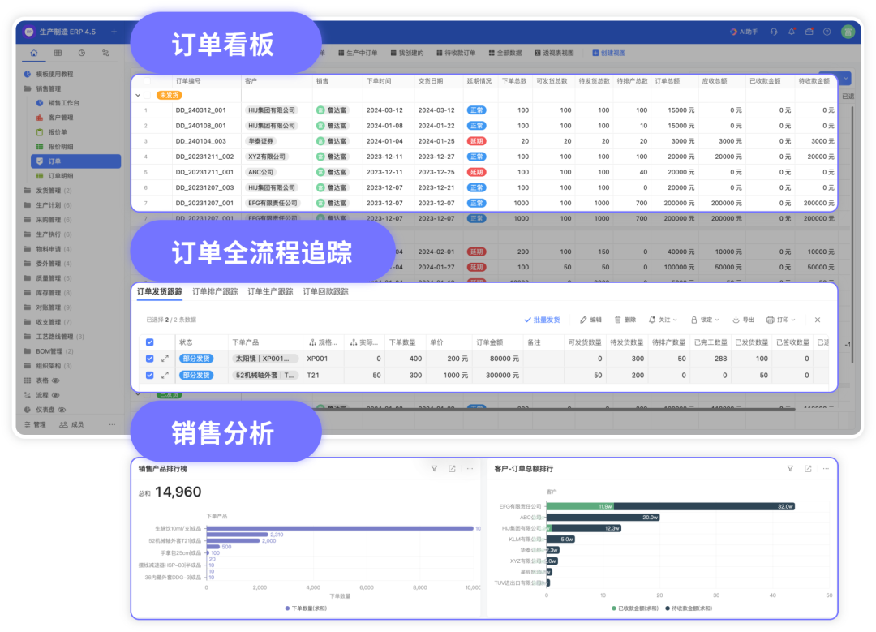The height and width of the screenshot is (632, 876).
Task: Click the 删除 delete icon
Action: click(625, 320)
